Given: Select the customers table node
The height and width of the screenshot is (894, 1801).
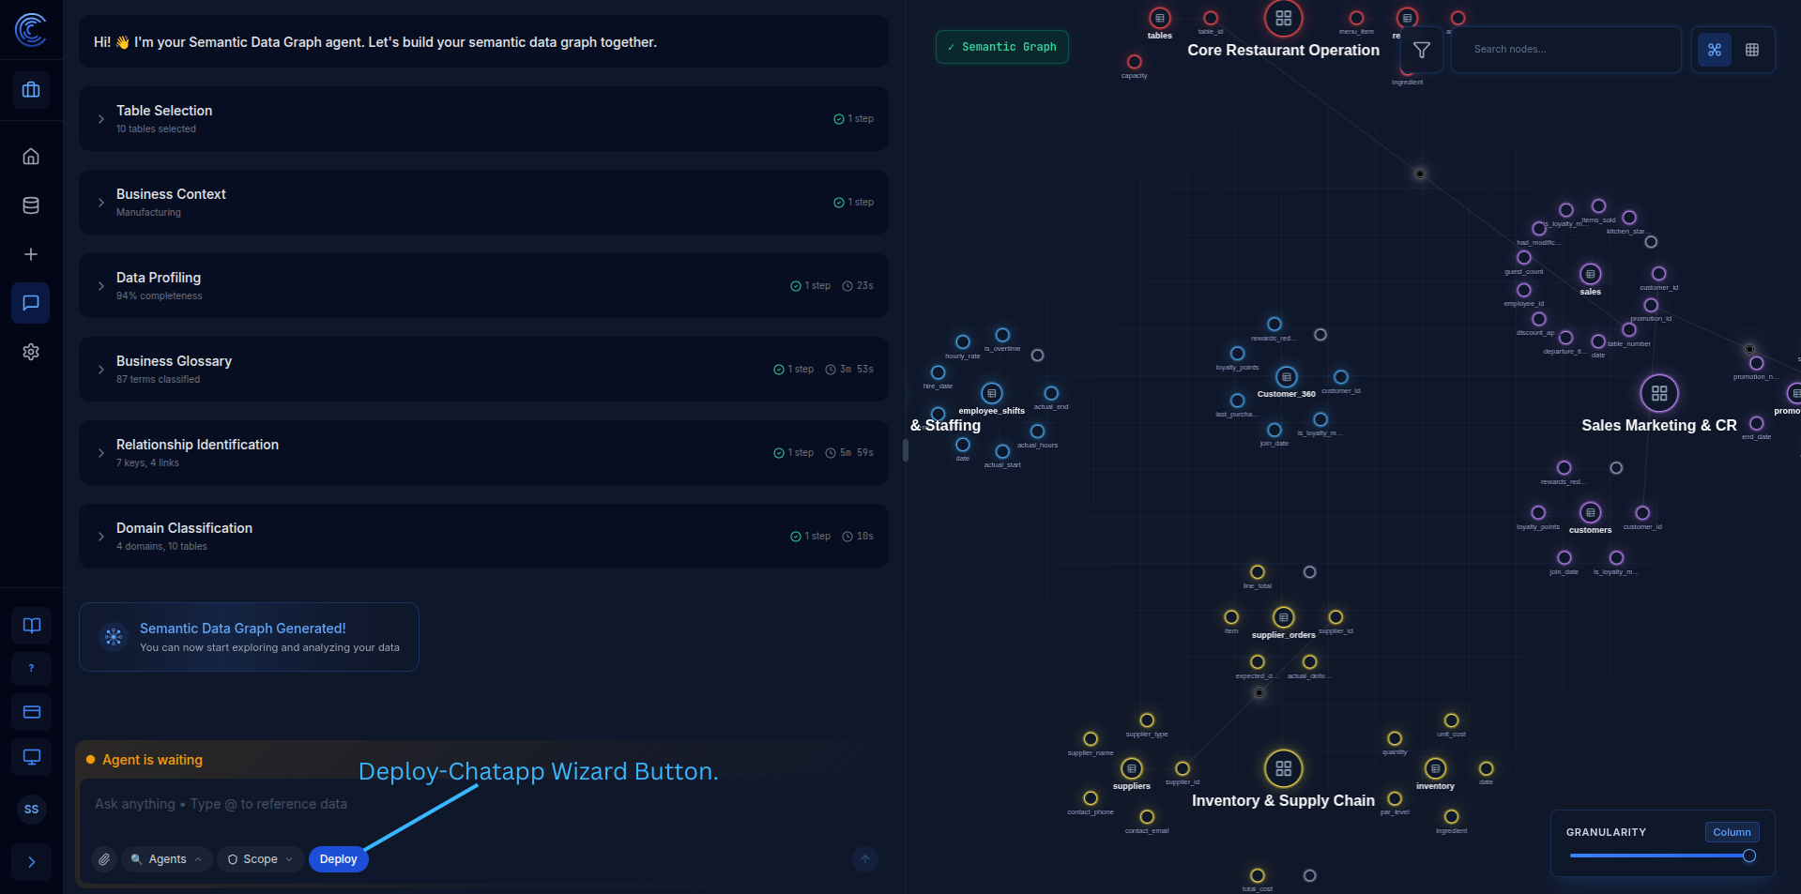Looking at the screenshot, I should click(1591, 513).
